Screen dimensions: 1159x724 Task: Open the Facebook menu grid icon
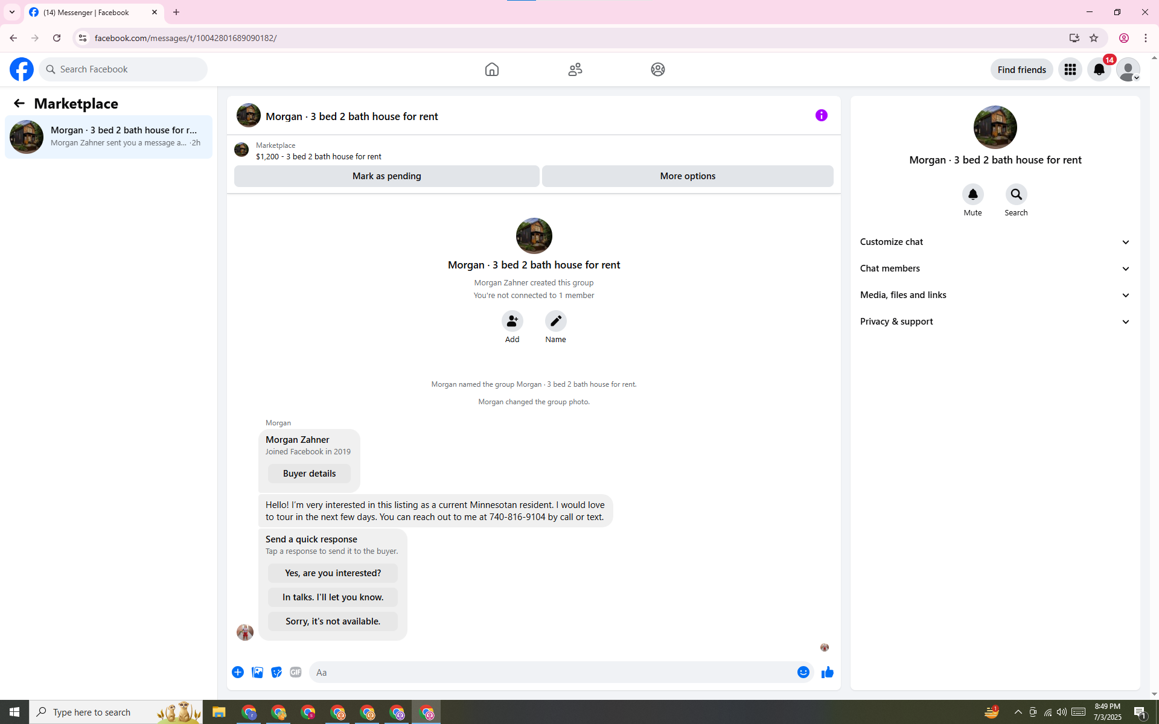click(x=1070, y=69)
